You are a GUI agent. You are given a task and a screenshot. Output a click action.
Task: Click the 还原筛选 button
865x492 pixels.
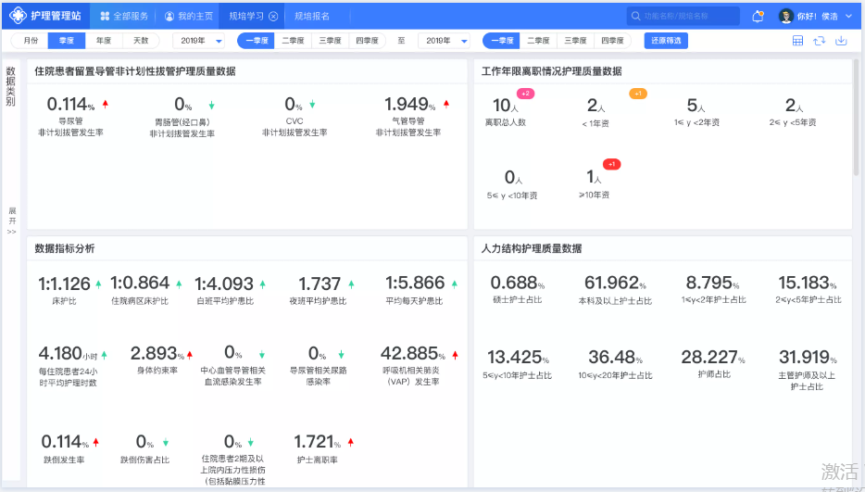(666, 41)
